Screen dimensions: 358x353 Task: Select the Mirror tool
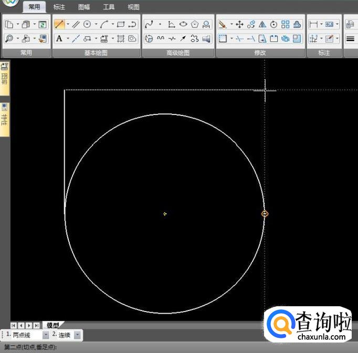click(262, 24)
